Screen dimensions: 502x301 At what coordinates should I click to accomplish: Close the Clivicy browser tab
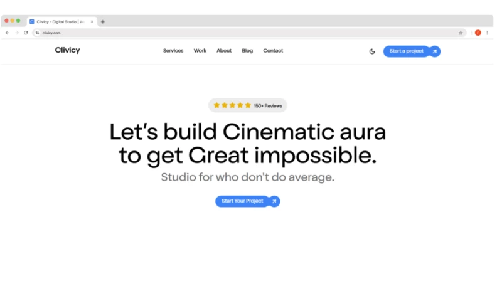[92, 22]
